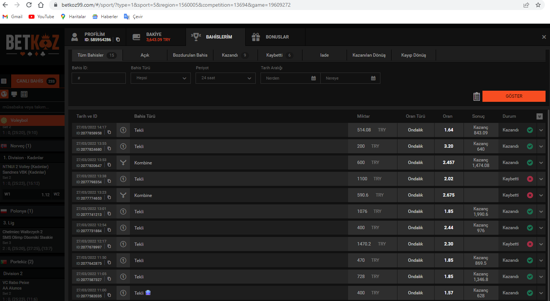Open the Profilim section

tap(95, 37)
